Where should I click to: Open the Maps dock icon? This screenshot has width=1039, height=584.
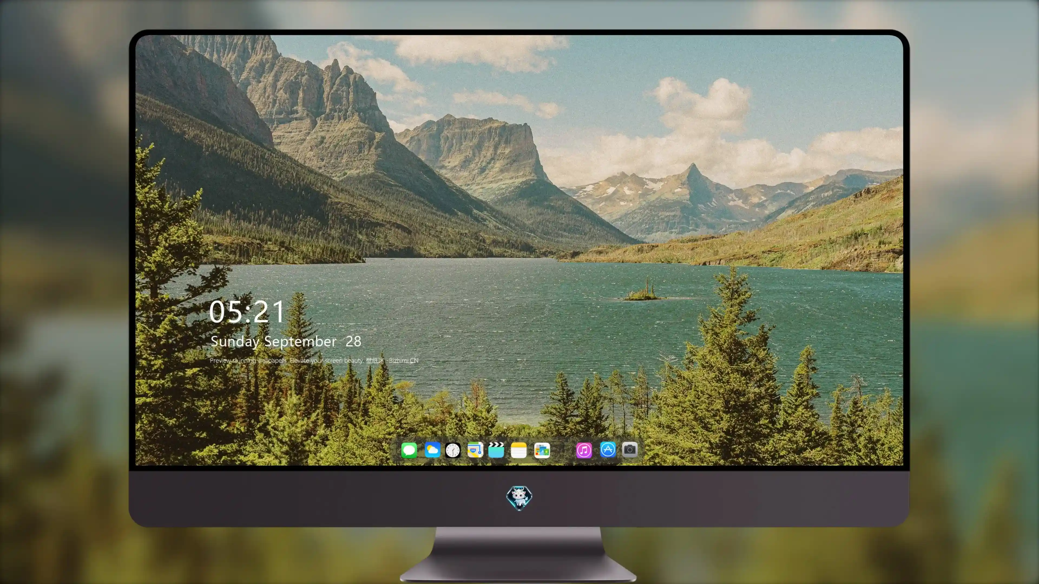click(x=475, y=450)
